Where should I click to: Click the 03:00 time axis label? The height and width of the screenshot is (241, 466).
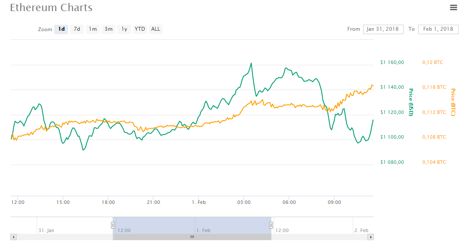(x=244, y=202)
